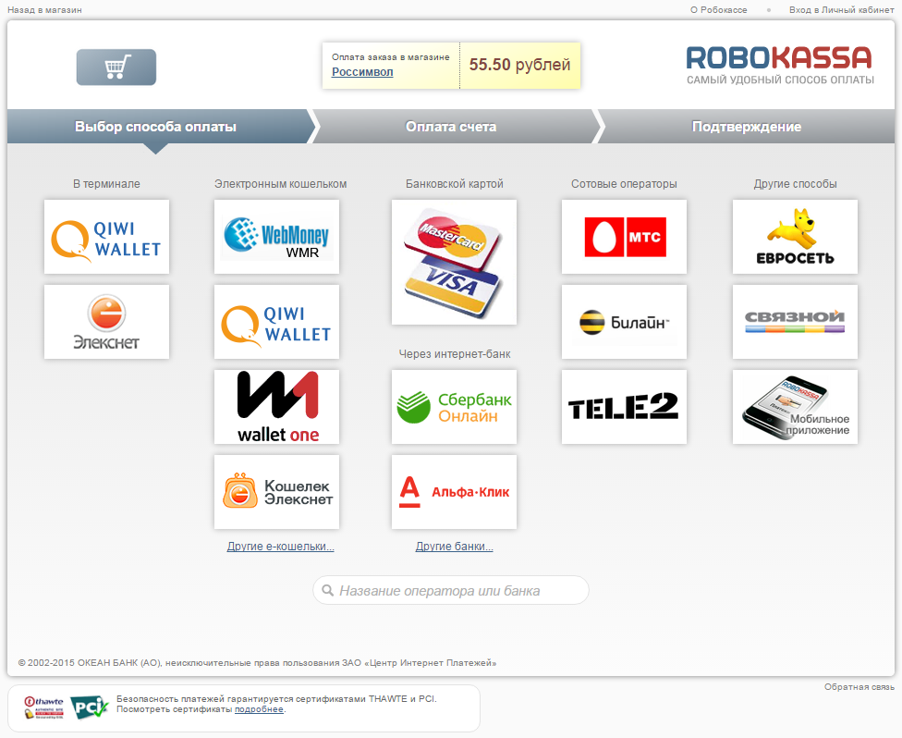Click the 55.50 рублей amount
Viewport: 902px width, 738px height.
tap(519, 65)
